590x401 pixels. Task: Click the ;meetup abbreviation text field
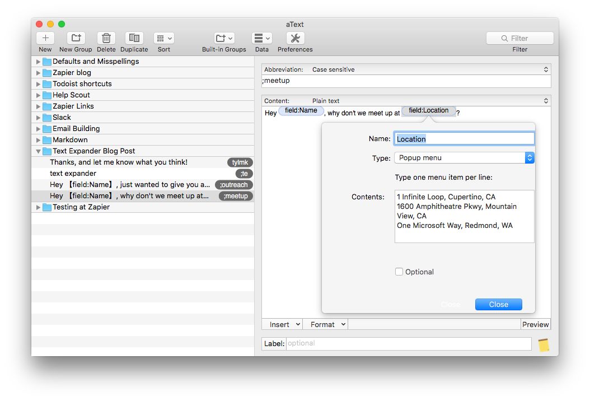click(x=406, y=81)
